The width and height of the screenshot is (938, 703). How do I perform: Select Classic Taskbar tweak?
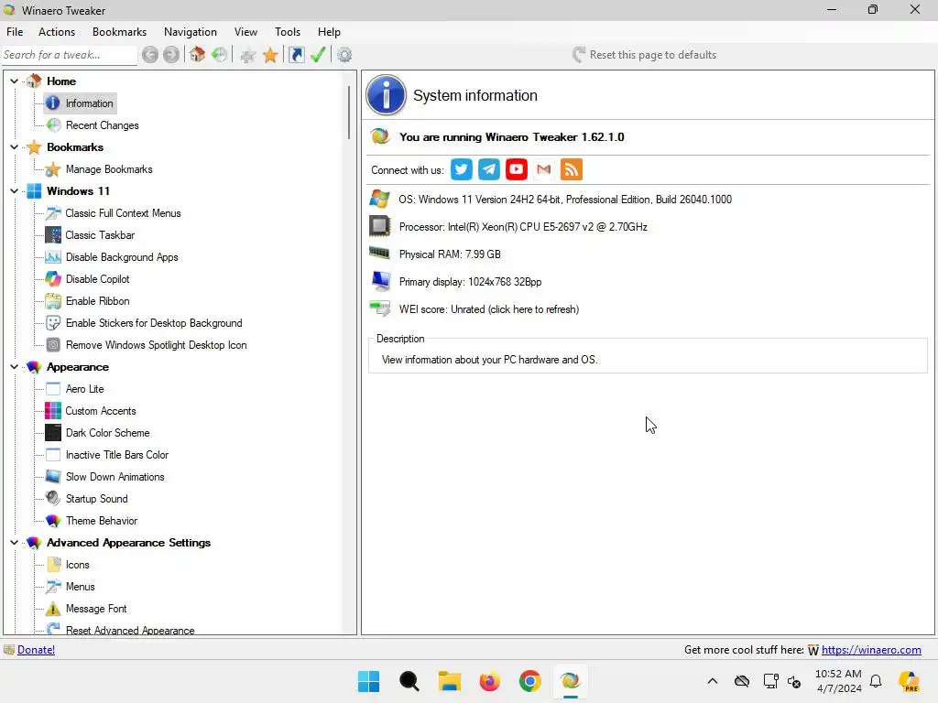point(100,235)
